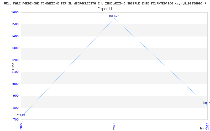
Task: Click the 1200 y-axis tick label
Action: 15,60
